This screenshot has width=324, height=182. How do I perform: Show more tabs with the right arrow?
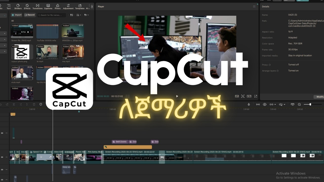pos(92,7)
